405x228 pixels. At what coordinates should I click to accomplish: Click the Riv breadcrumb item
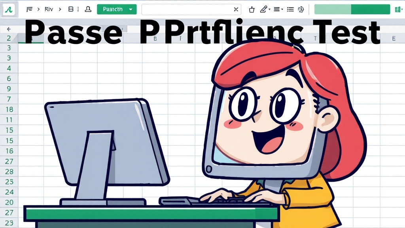pos(49,9)
